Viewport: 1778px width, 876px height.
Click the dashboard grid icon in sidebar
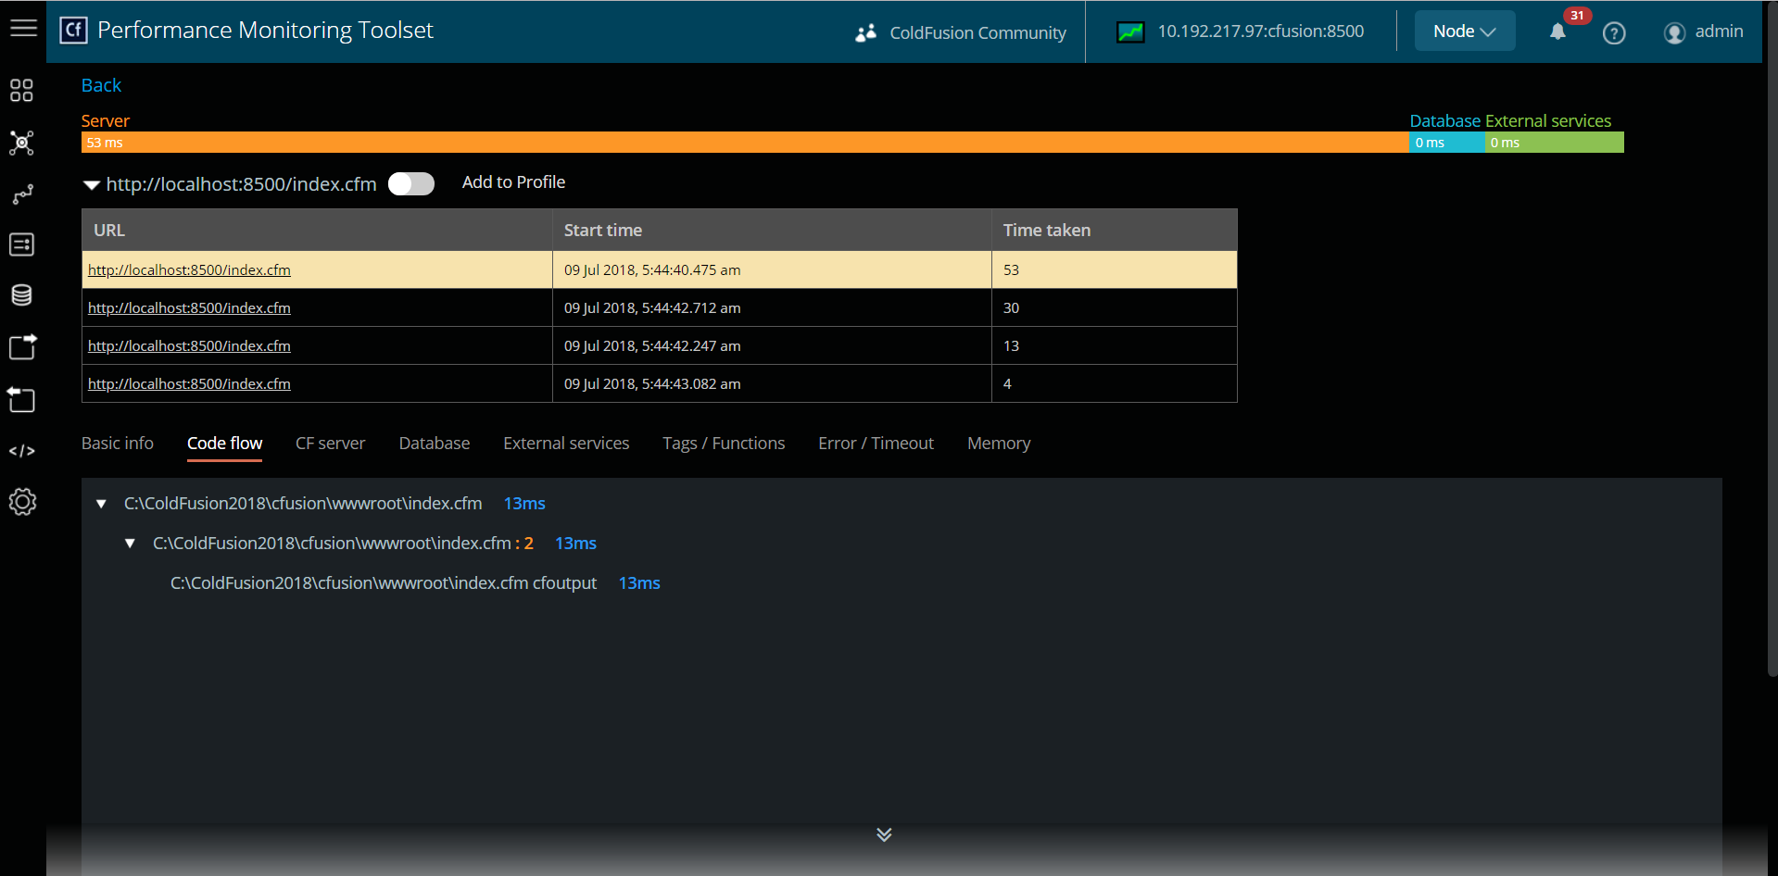click(x=21, y=90)
